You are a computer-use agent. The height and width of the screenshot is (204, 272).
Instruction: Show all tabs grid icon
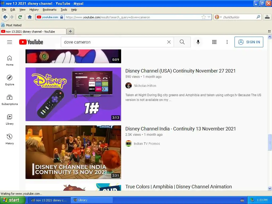(x=269, y=31)
